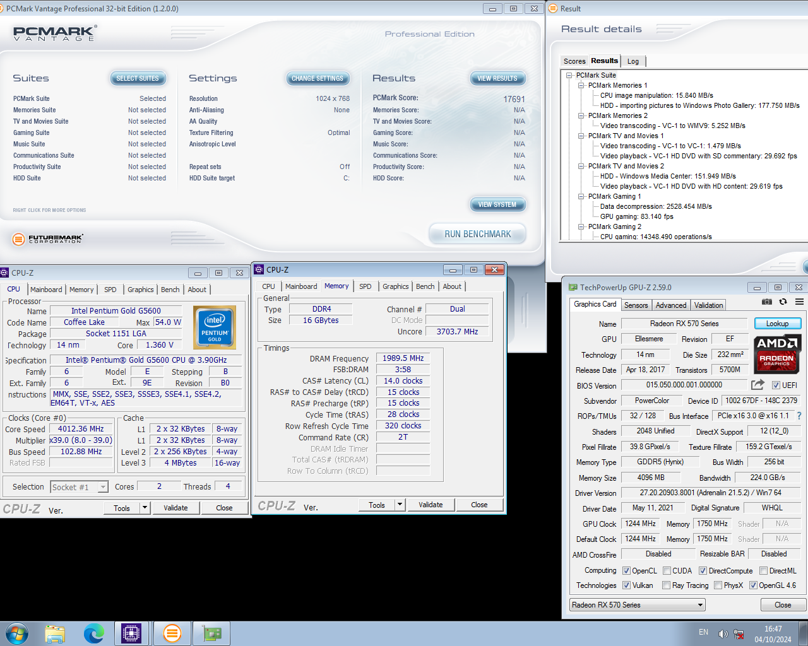Click the CHANGE SETTINGS button
Viewport: 808px width, 646px height.
click(318, 78)
